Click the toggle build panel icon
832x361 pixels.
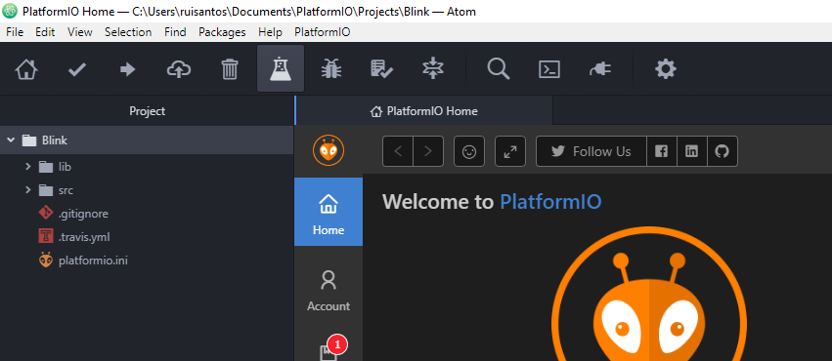[x=433, y=69]
